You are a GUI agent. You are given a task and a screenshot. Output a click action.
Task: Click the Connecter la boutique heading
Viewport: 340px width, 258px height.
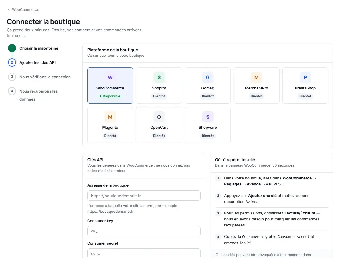(x=44, y=22)
